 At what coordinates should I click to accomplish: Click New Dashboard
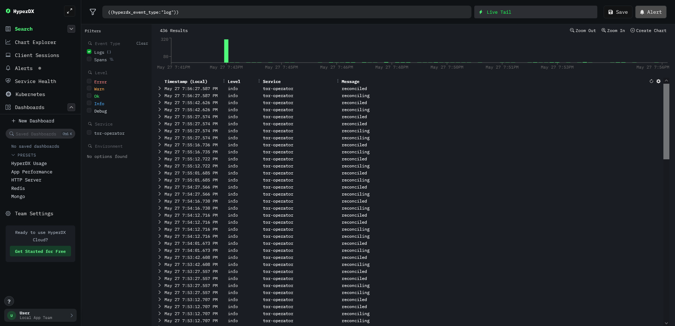click(x=33, y=121)
